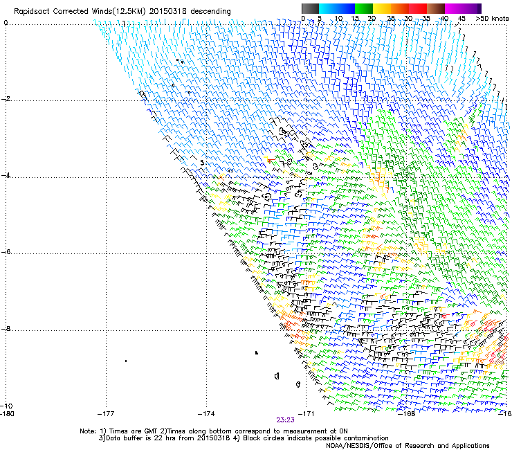Click the '-171' longitude axis label
This screenshot has width=512, height=450.
pos(307,414)
